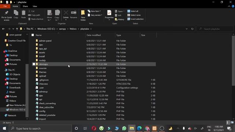This screenshot has width=235, height=132.
Task: Select the admin-panel folder
Action: point(45,41)
